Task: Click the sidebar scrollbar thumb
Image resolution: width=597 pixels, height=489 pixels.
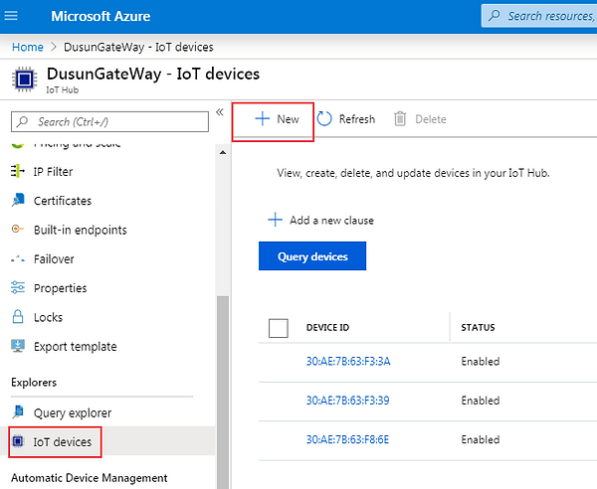Action: [223, 392]
